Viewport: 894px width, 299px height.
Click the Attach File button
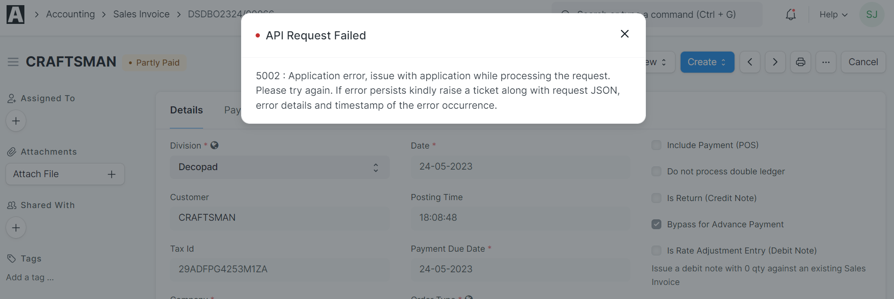click(x=65, y=174)
